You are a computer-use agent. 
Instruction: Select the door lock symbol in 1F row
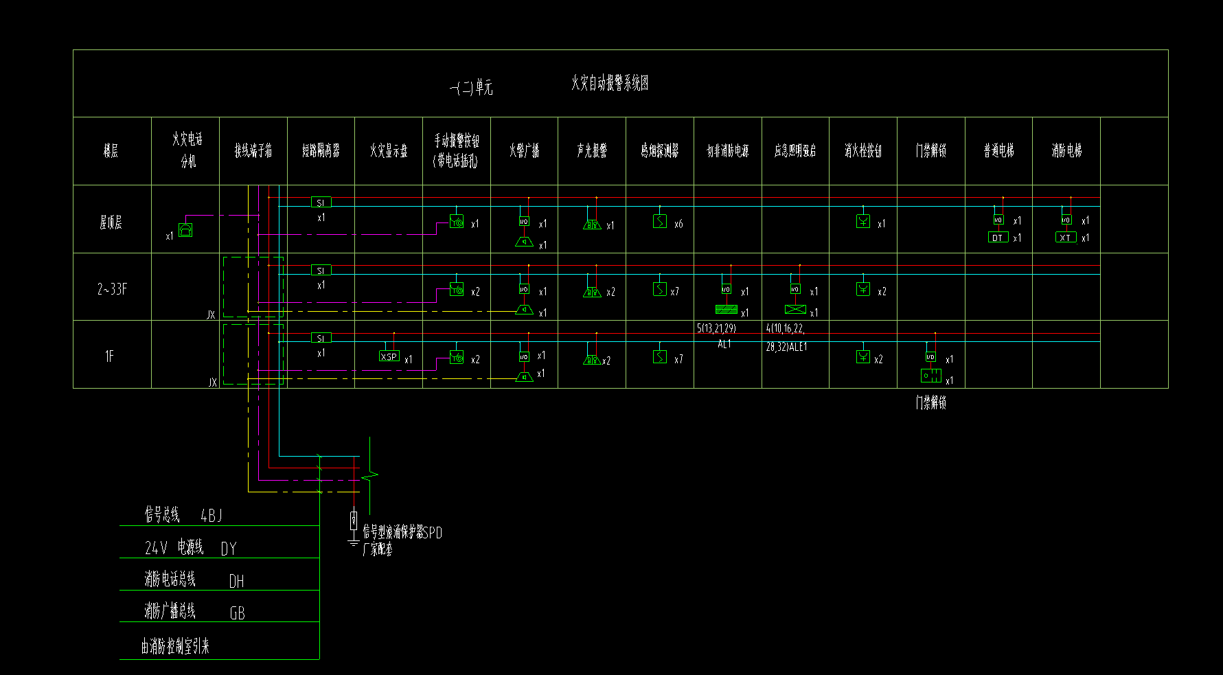(931, 376)
